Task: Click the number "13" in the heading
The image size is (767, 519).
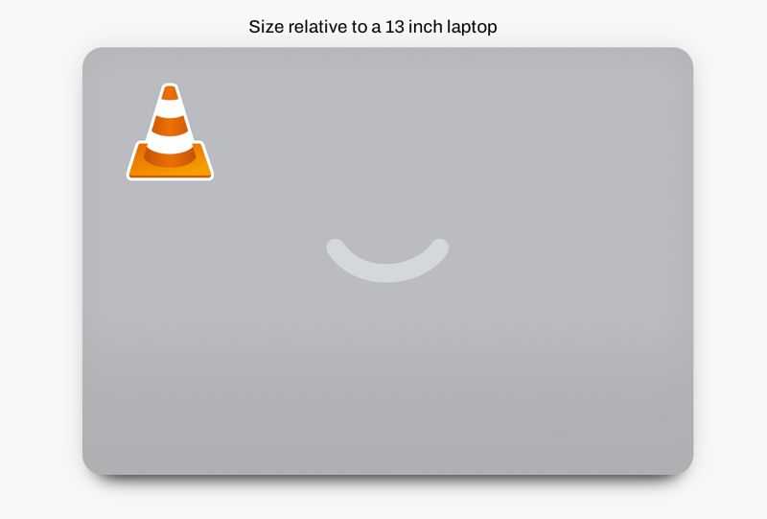Action: point(394,27)
